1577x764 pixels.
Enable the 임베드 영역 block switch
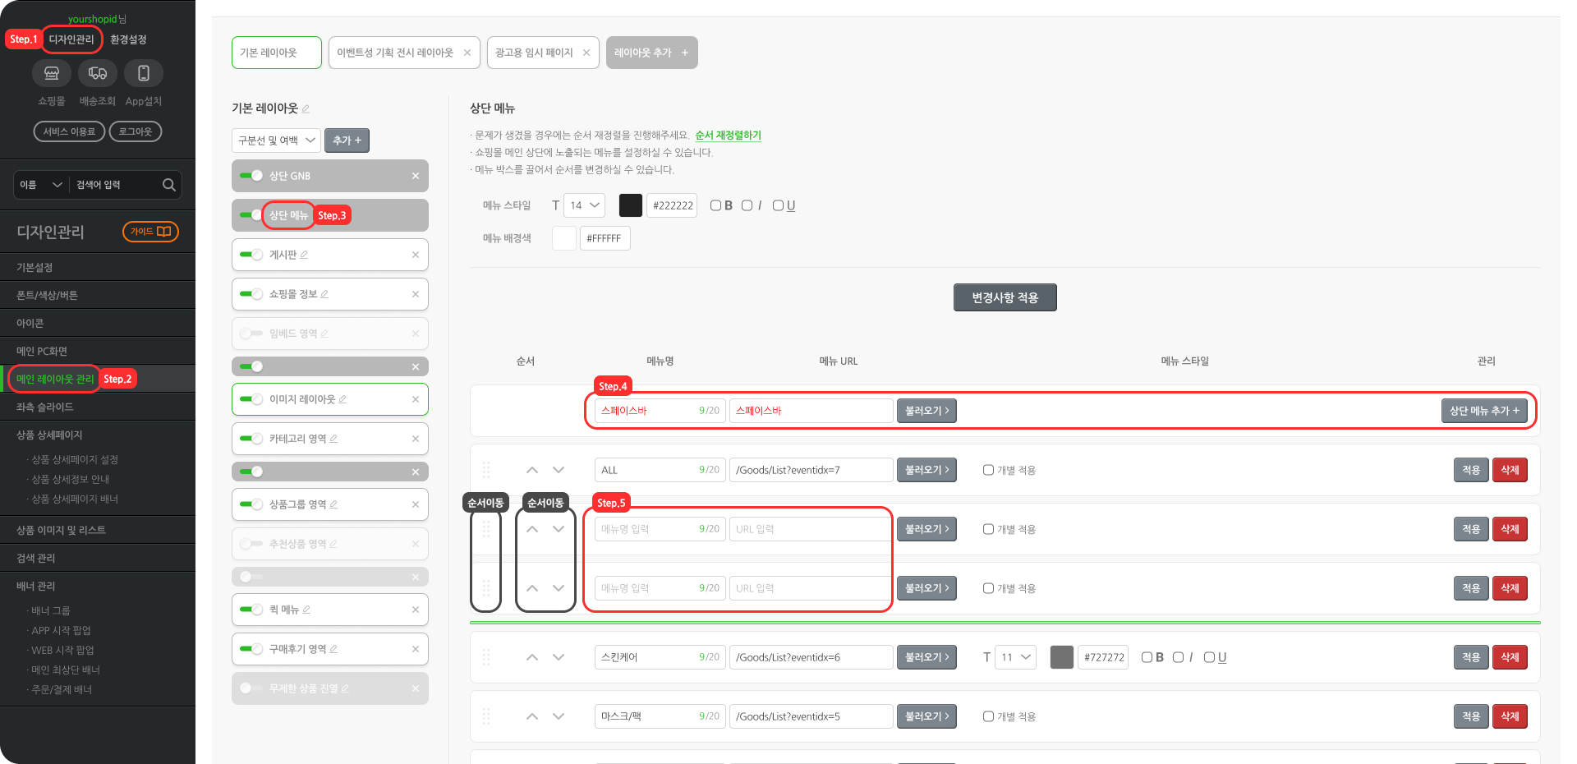tap(251, 334)
